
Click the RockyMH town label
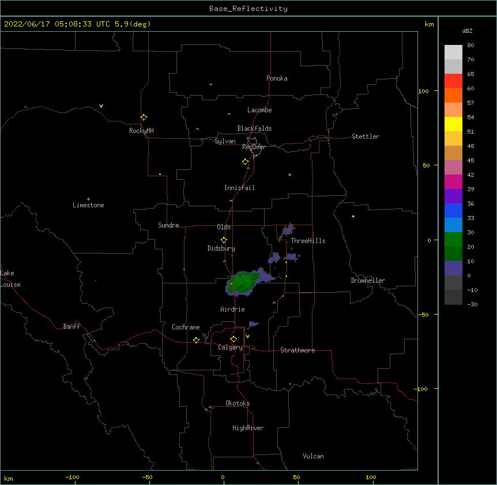point(141,131)
